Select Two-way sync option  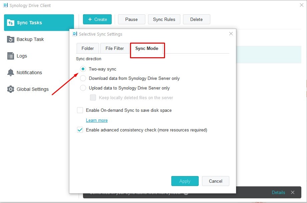click(x=83, y=69)
